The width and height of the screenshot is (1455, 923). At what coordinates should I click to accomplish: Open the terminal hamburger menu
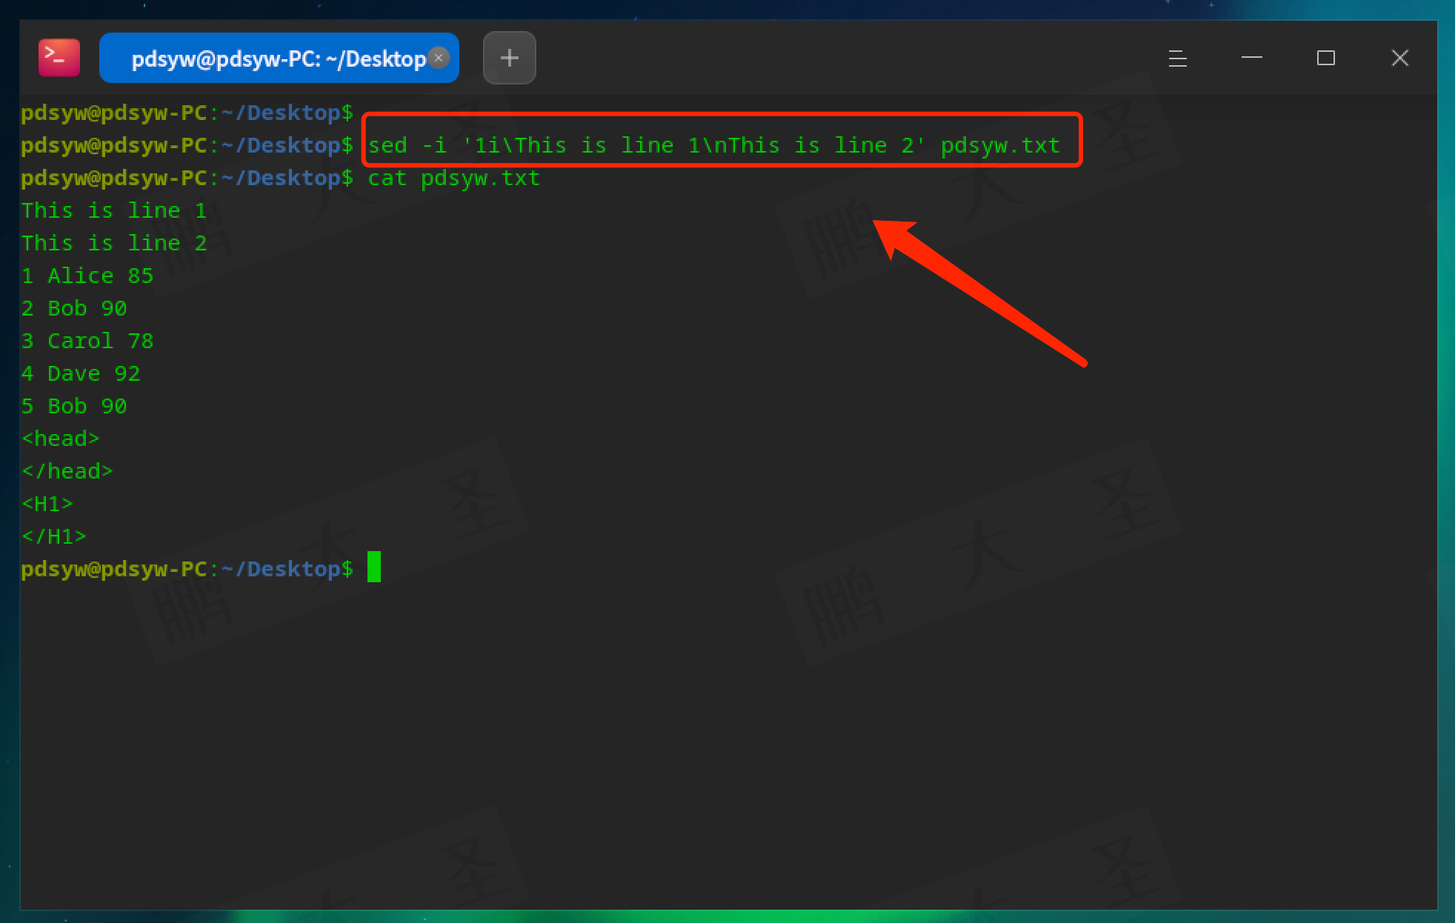(x=1177, y=59)
